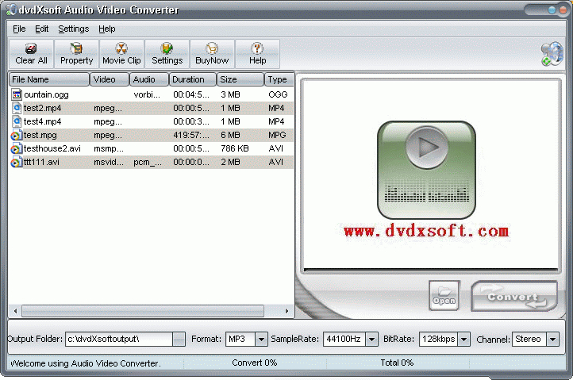Image resolution: width=573 pixels, height=380 pixels.
Task: Launch the Movie Clip tool
Action: 121,48
